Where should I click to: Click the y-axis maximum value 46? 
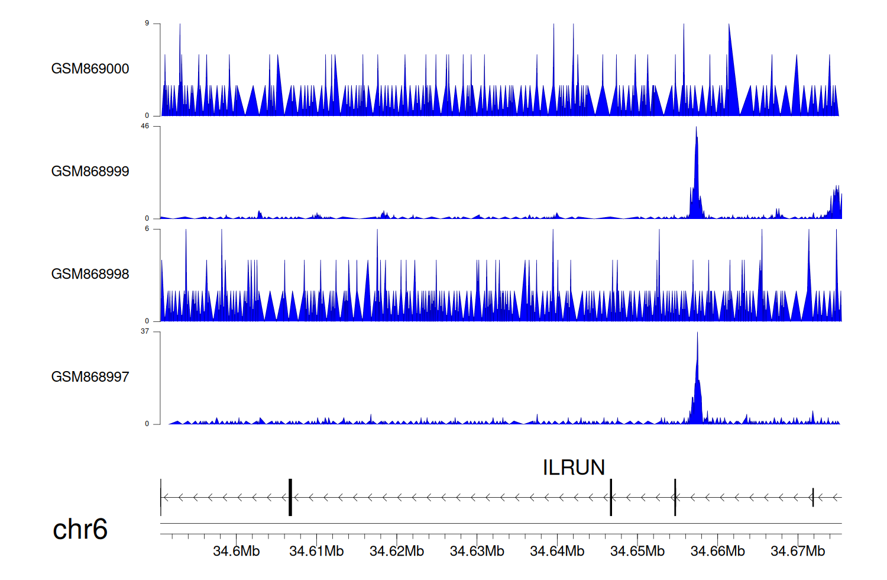tap(145, 126)
